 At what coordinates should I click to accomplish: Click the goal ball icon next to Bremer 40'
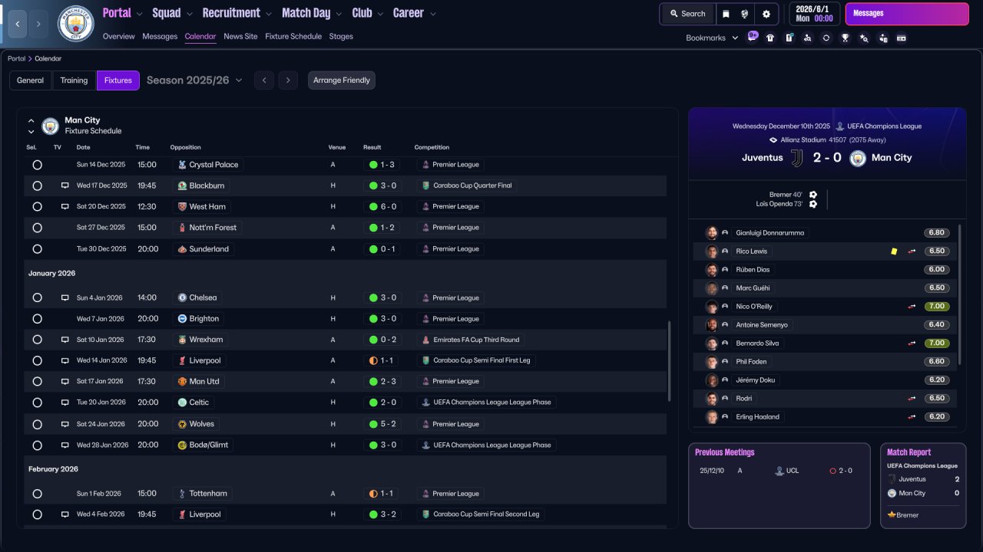tap(813, 195)
